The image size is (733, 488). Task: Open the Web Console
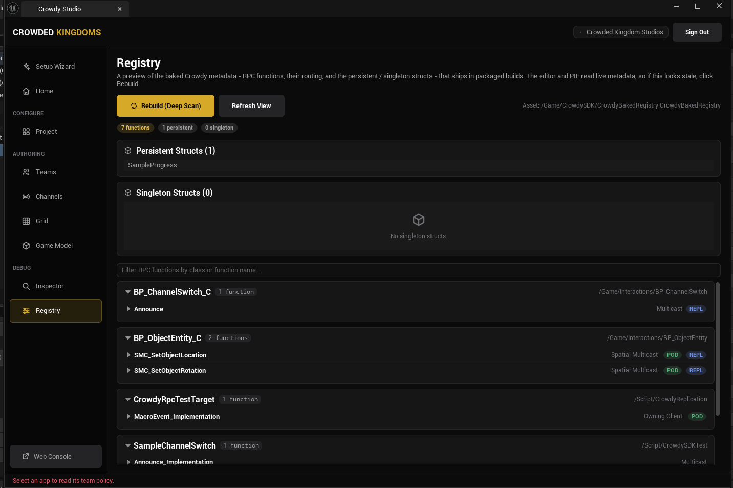[56, 456]
